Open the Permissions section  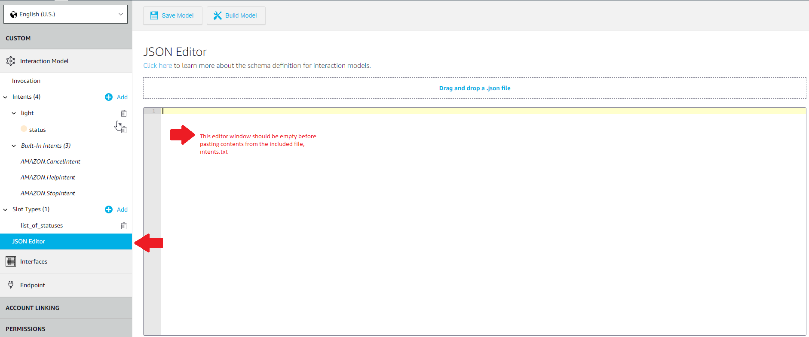point(66,329)
